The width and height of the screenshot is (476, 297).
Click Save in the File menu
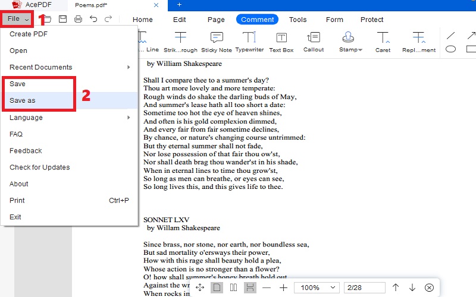tap(69, 84)
